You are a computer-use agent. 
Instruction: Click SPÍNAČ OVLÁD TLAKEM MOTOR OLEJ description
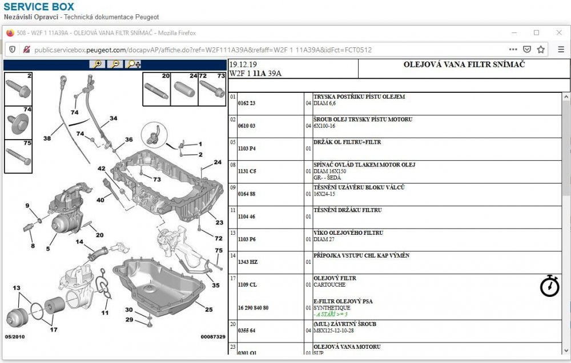(364, 165)
